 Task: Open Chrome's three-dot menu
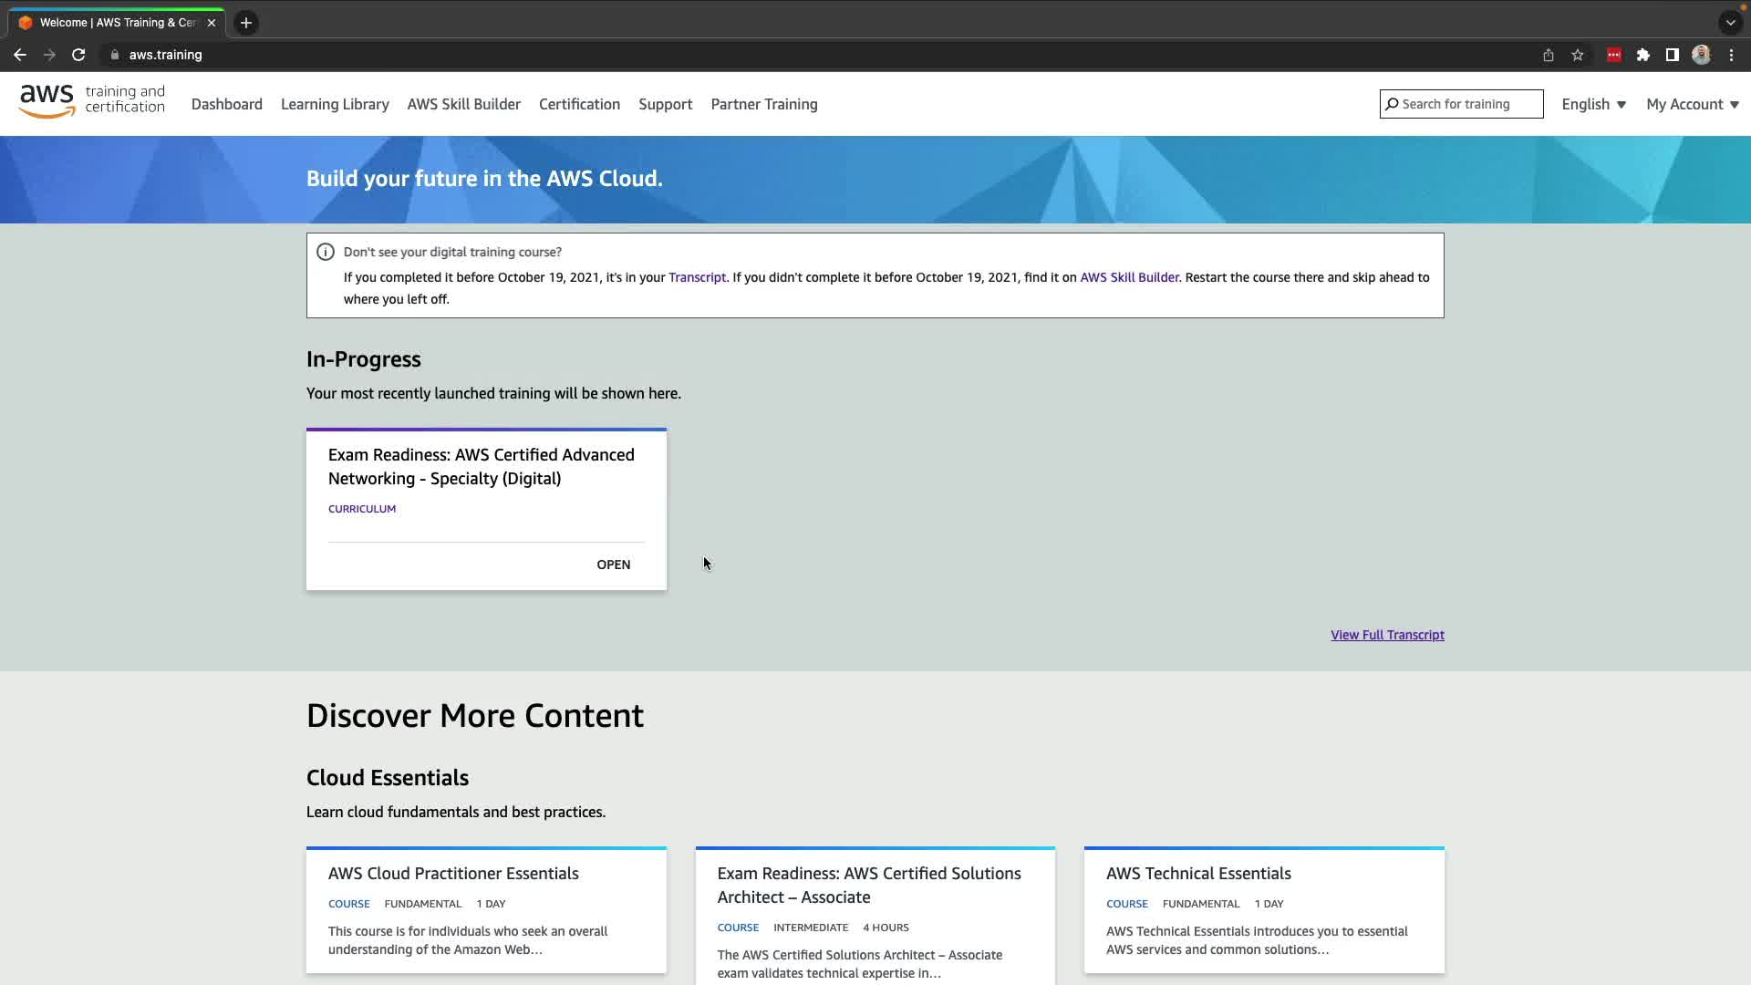1731,55
